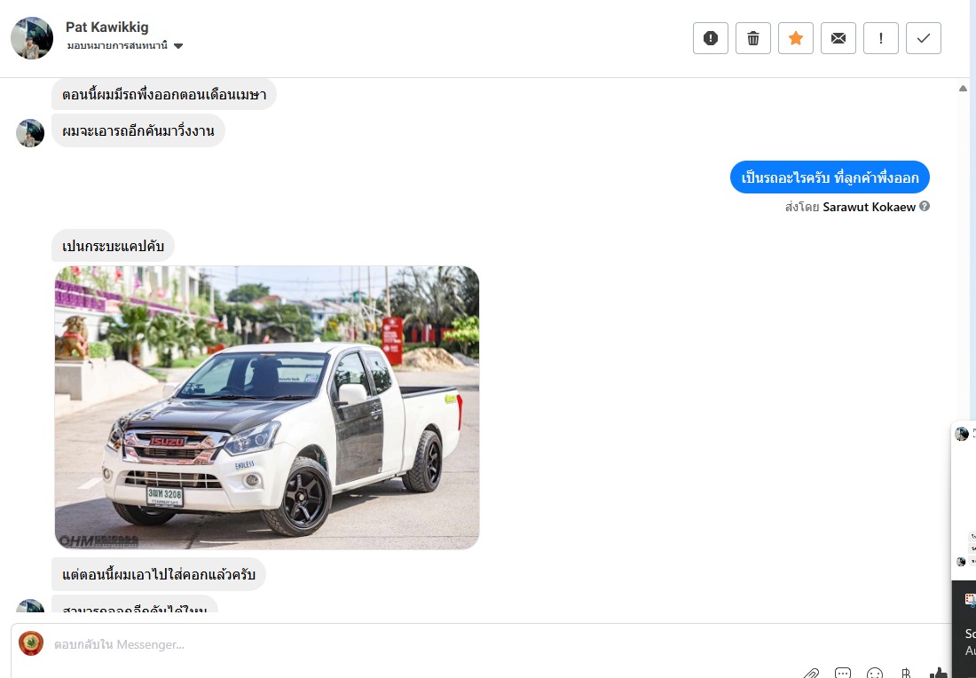Click scrollbar up arrow of the conversation
The width and height of the screenshot is (976, 678).
point(963,89)
